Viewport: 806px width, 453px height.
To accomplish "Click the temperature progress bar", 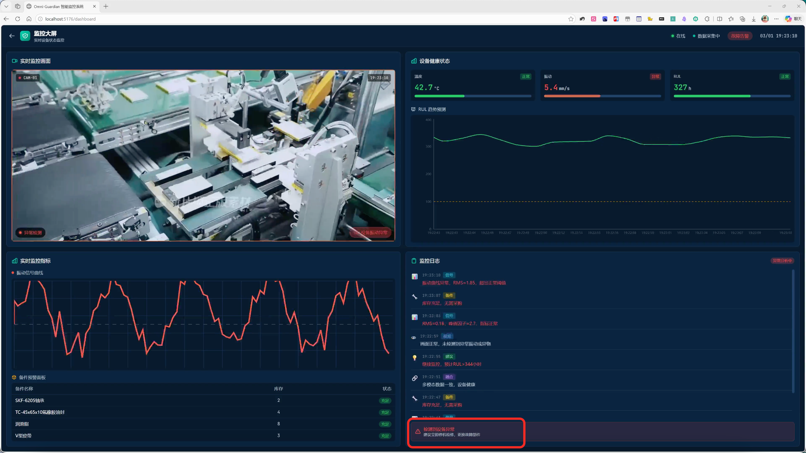I will coord(473,96).
